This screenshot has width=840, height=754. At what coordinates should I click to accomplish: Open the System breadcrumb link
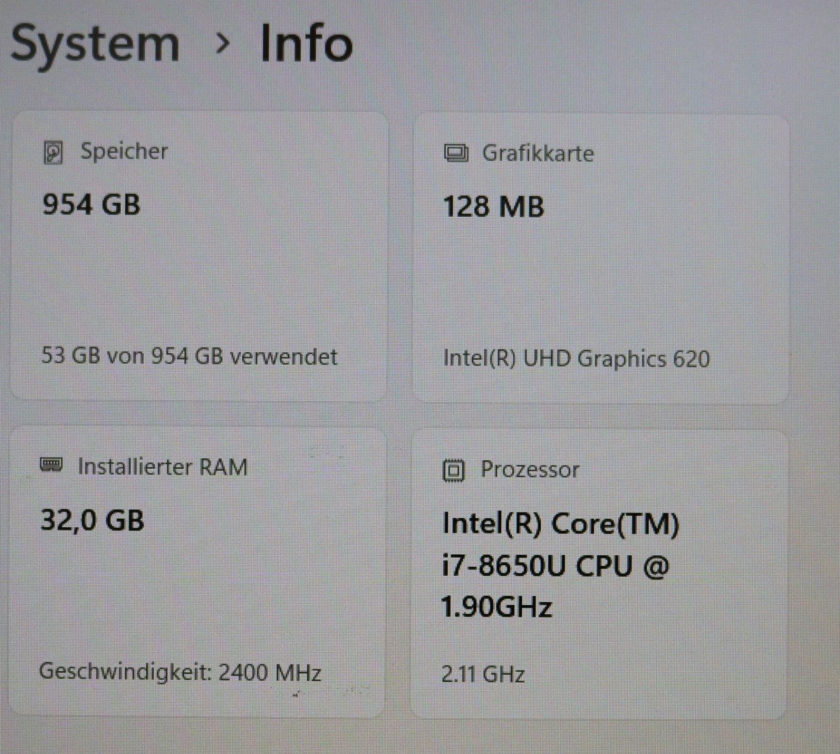tap(94, 42)
